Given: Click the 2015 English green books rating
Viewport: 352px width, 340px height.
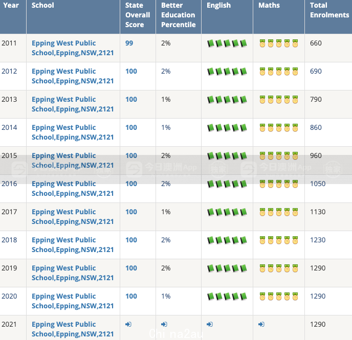Looking at the screenshot, I should point(227,156).
